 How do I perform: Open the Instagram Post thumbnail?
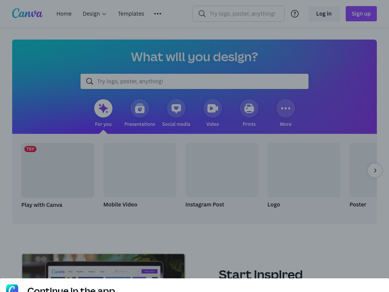(222, 170)
